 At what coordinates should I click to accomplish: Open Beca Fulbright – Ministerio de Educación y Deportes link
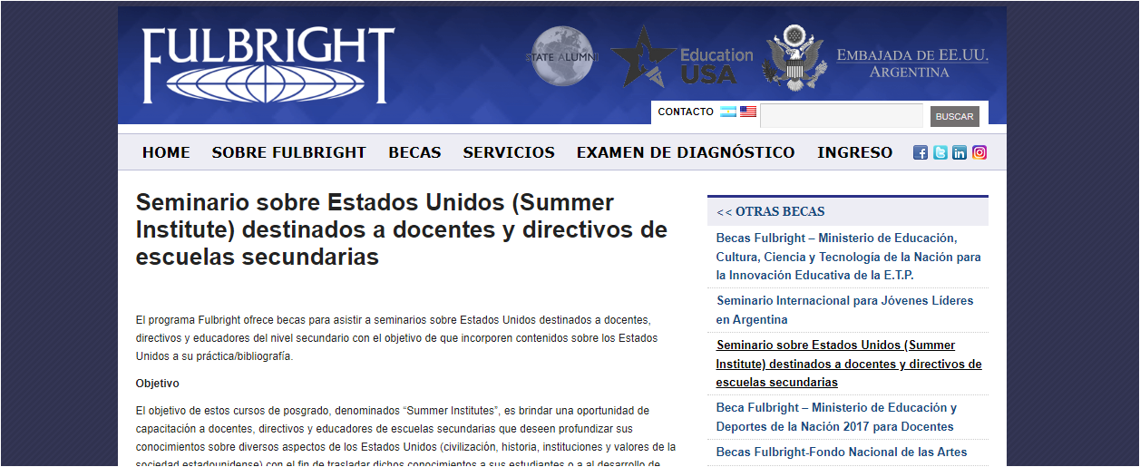(x=836, y=417)
